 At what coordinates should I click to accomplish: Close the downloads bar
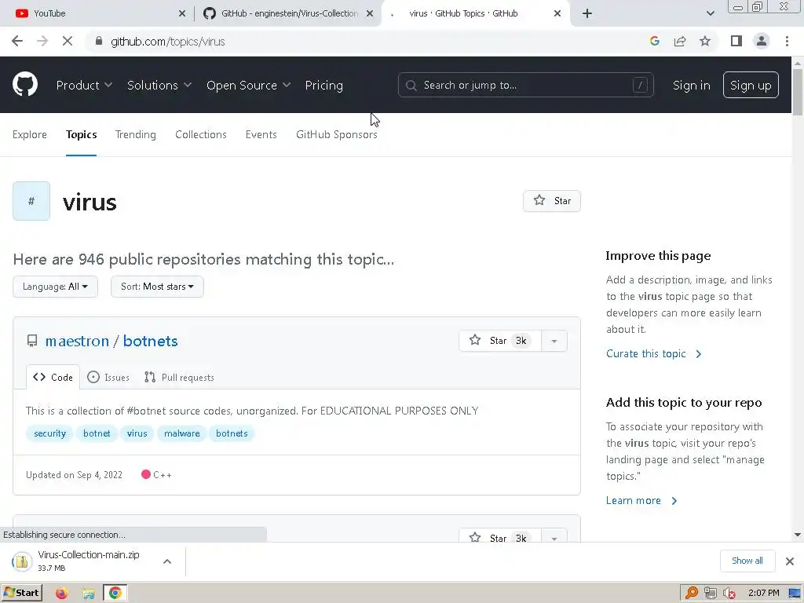pos(790,561)
